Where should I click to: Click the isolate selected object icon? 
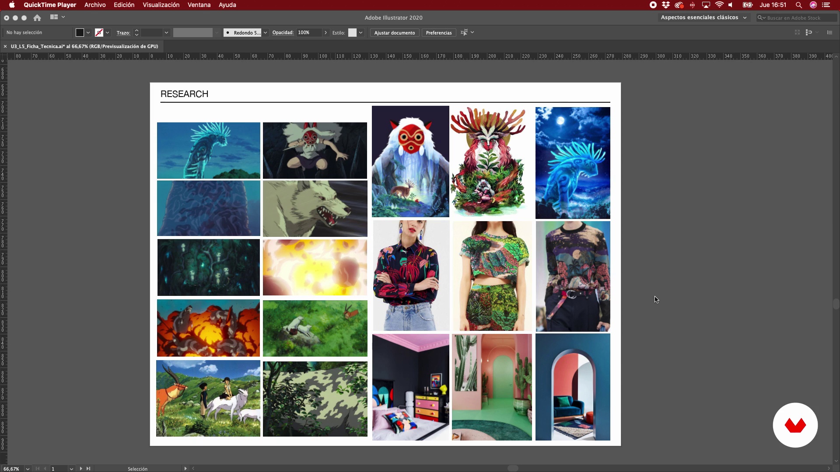797,32
